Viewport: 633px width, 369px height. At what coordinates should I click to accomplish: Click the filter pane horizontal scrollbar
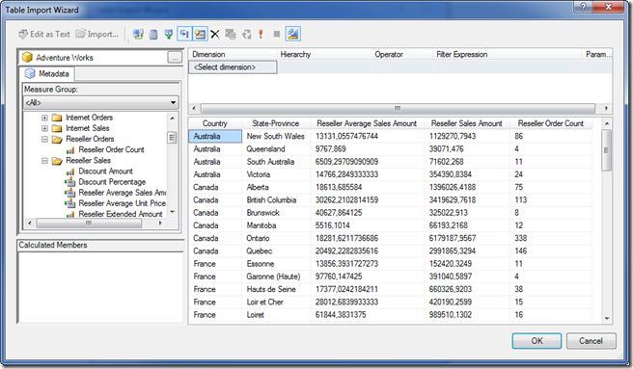click(398, 109)
